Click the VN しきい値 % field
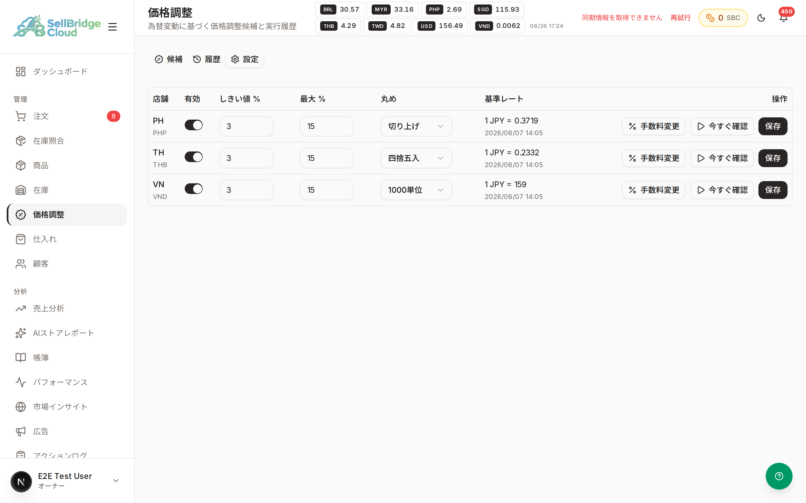Viewport: 806px width, 503px height. [246, 190]
